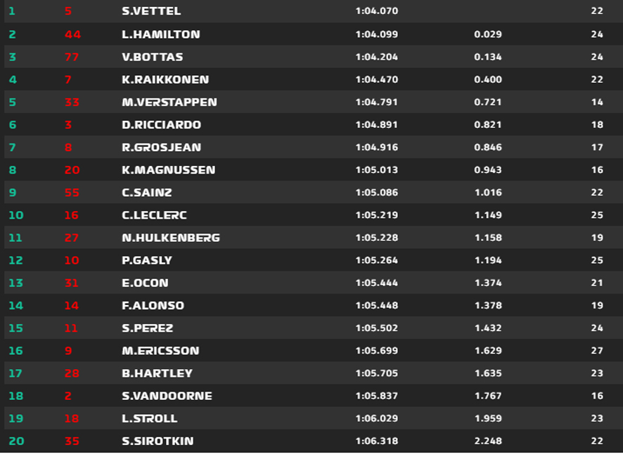Click position 10 for C.LECLERC

pos(16,215)
